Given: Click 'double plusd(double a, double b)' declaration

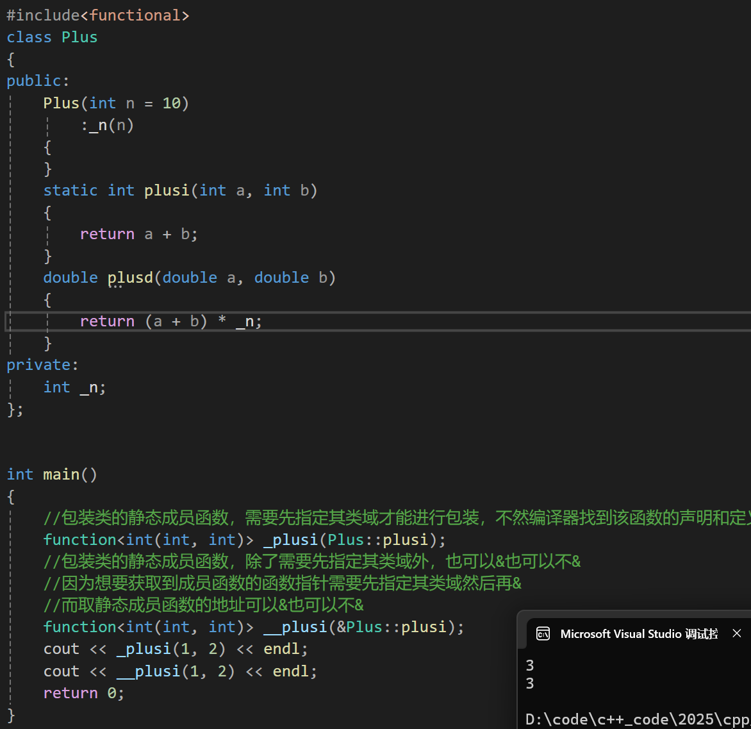Looking at the screenshot, I should [x=189, y=278].
